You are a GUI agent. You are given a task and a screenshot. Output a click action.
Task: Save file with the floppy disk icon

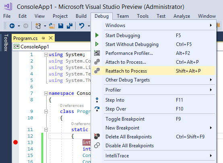coord(61,26)
